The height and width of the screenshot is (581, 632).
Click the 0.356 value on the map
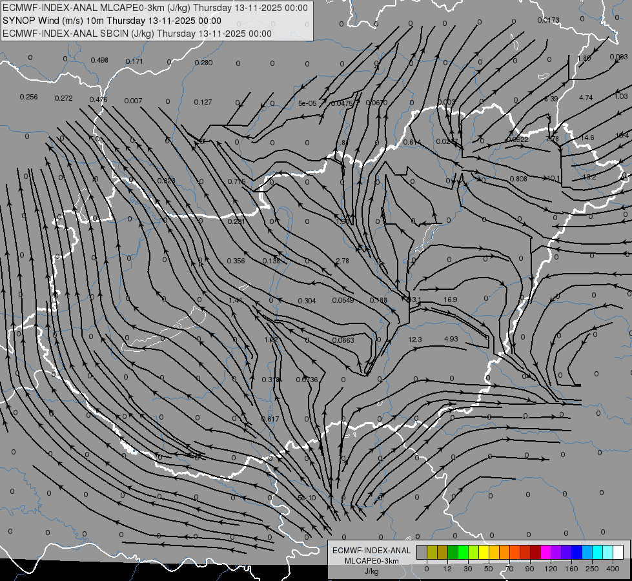(x=236, y=261)
